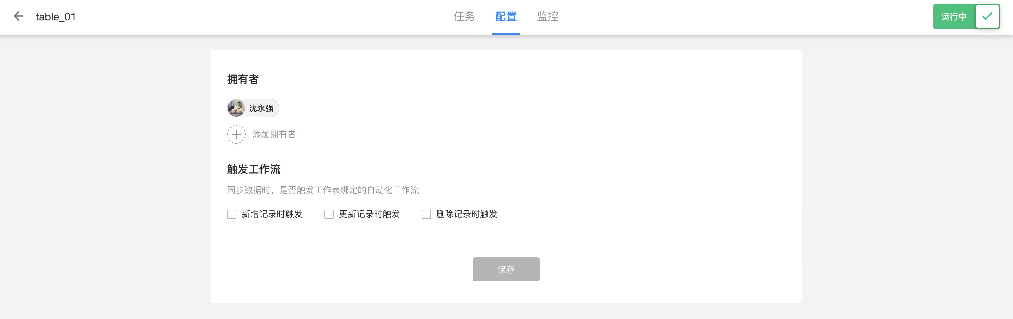Click the 触发工作流 section heading
This screenshot has height=319, width=1013.
click(254, 169)
